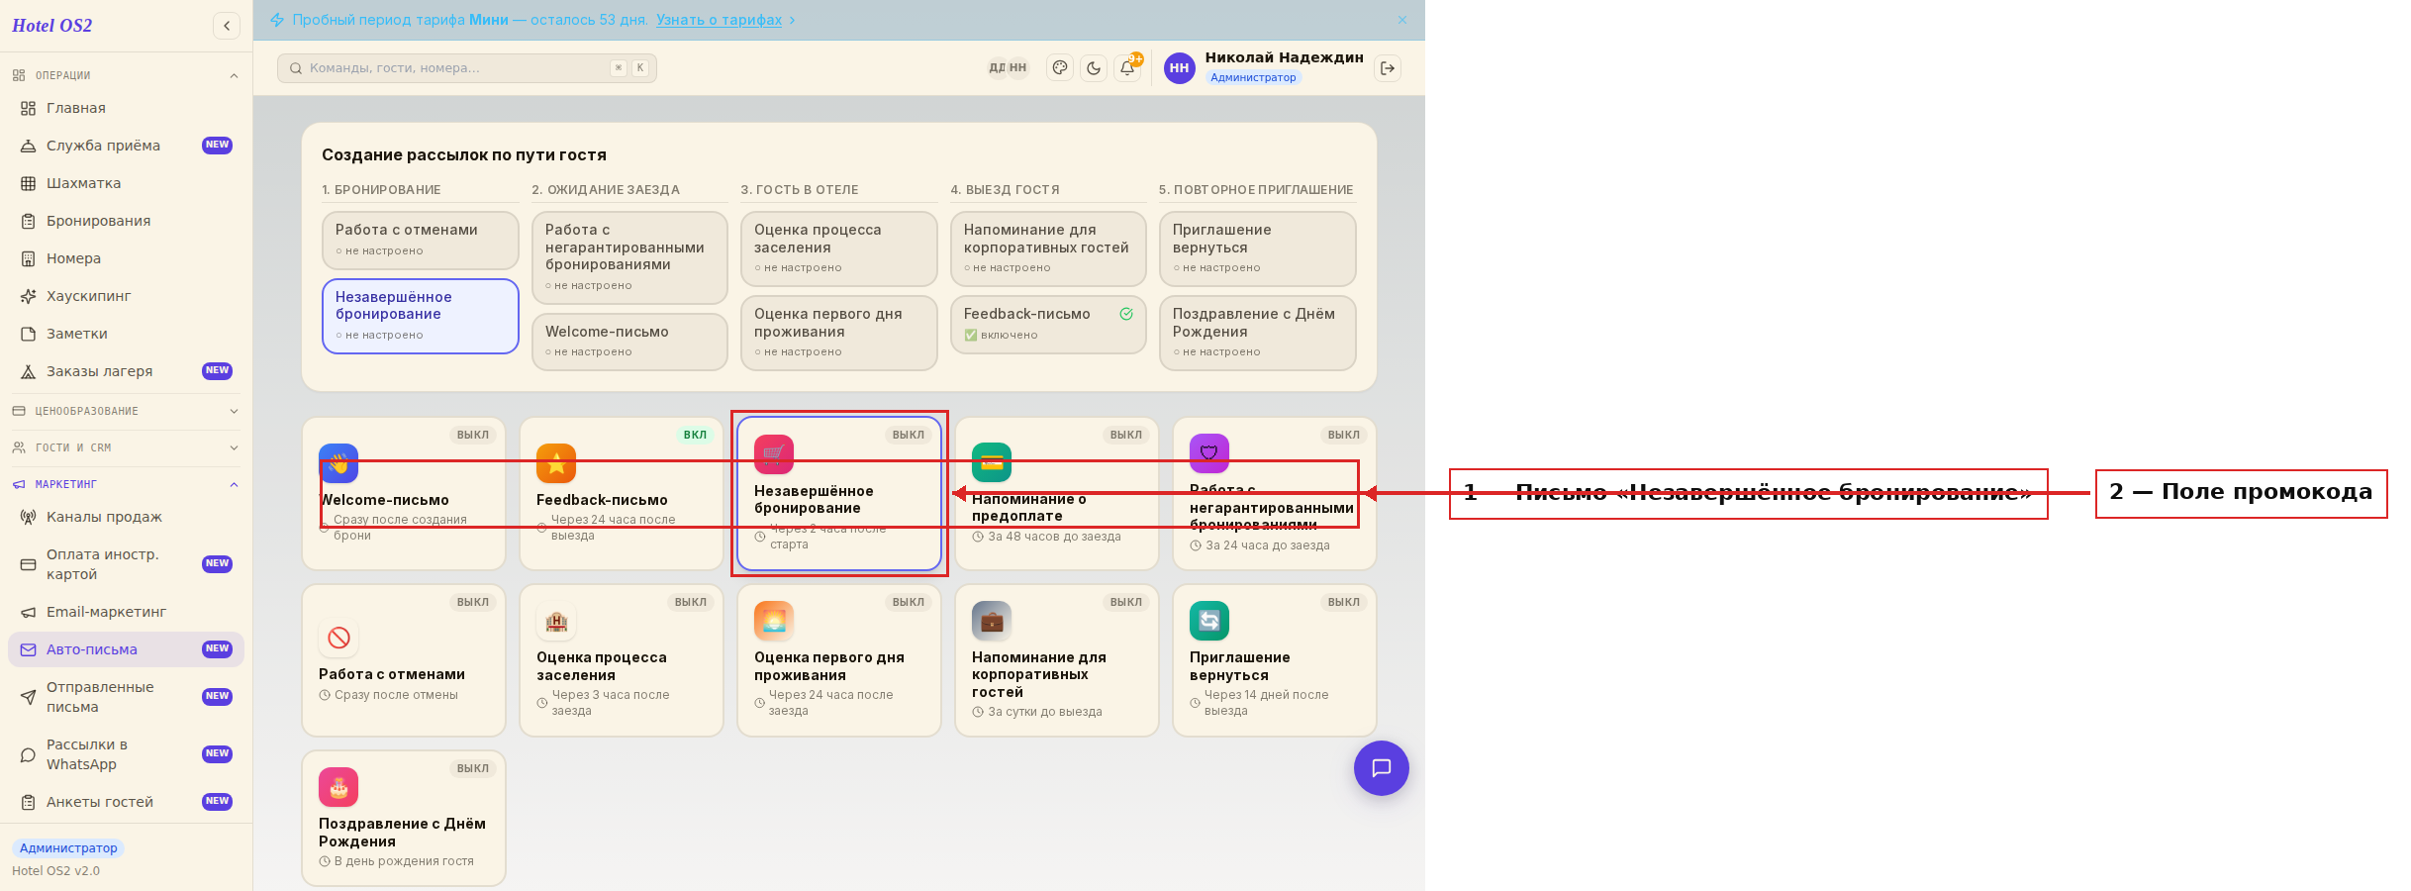2411x891 pixels.
Task: Toggle ВЫКЛ badge on Welcome-письмо card
Action: click(473, 435)
